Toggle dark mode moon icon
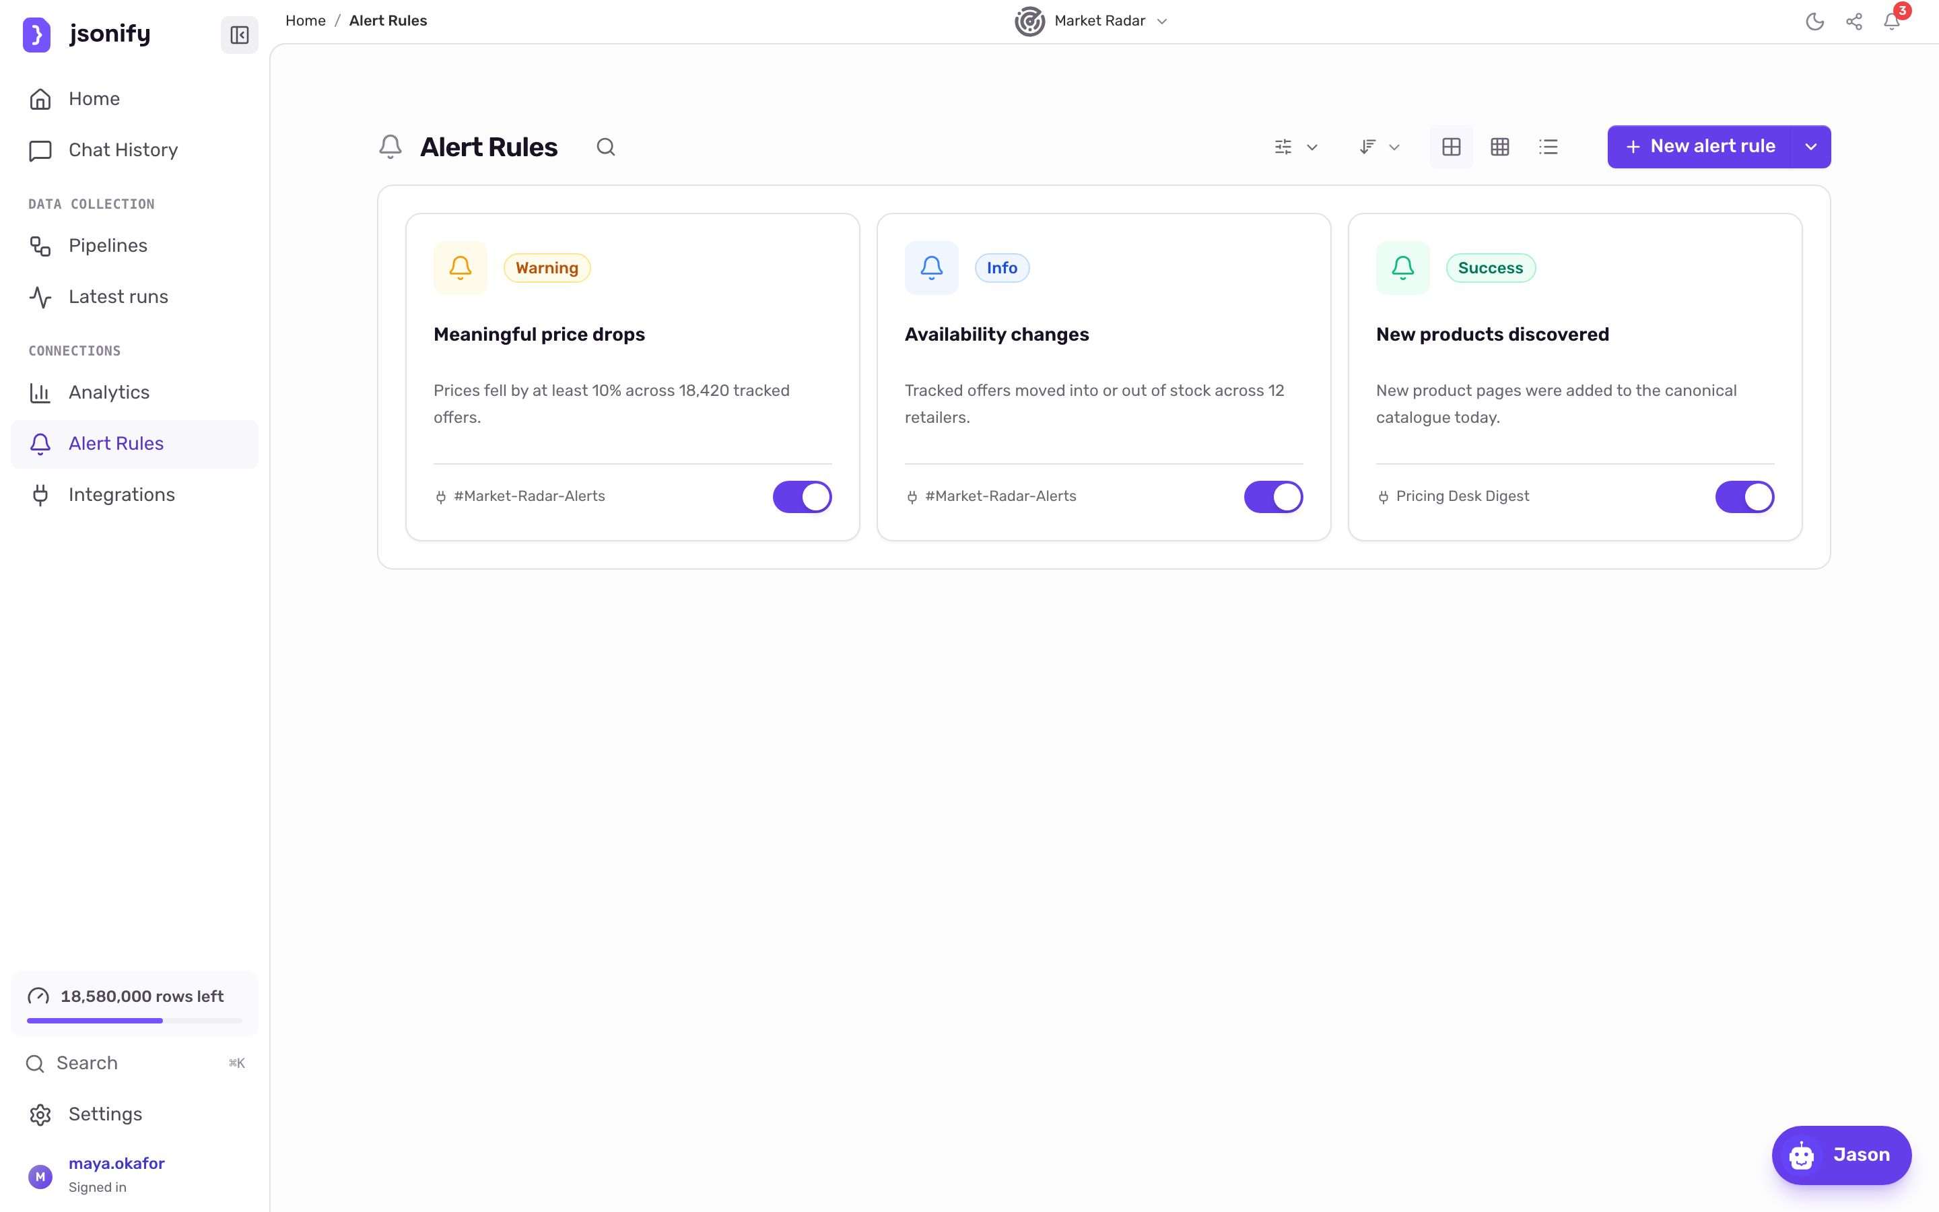This screenshot has height=1212, width=1939. tap(1815, 21)
